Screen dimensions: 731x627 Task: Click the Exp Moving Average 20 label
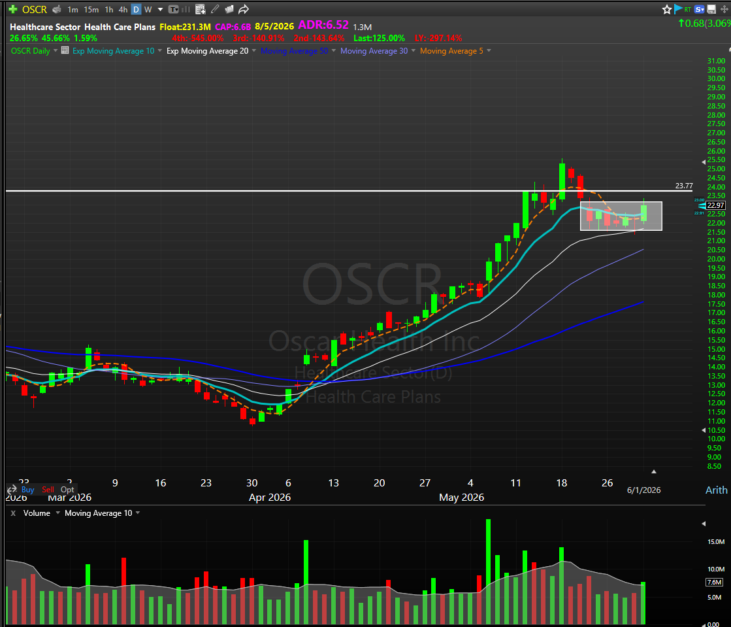(x=208, y=51)
